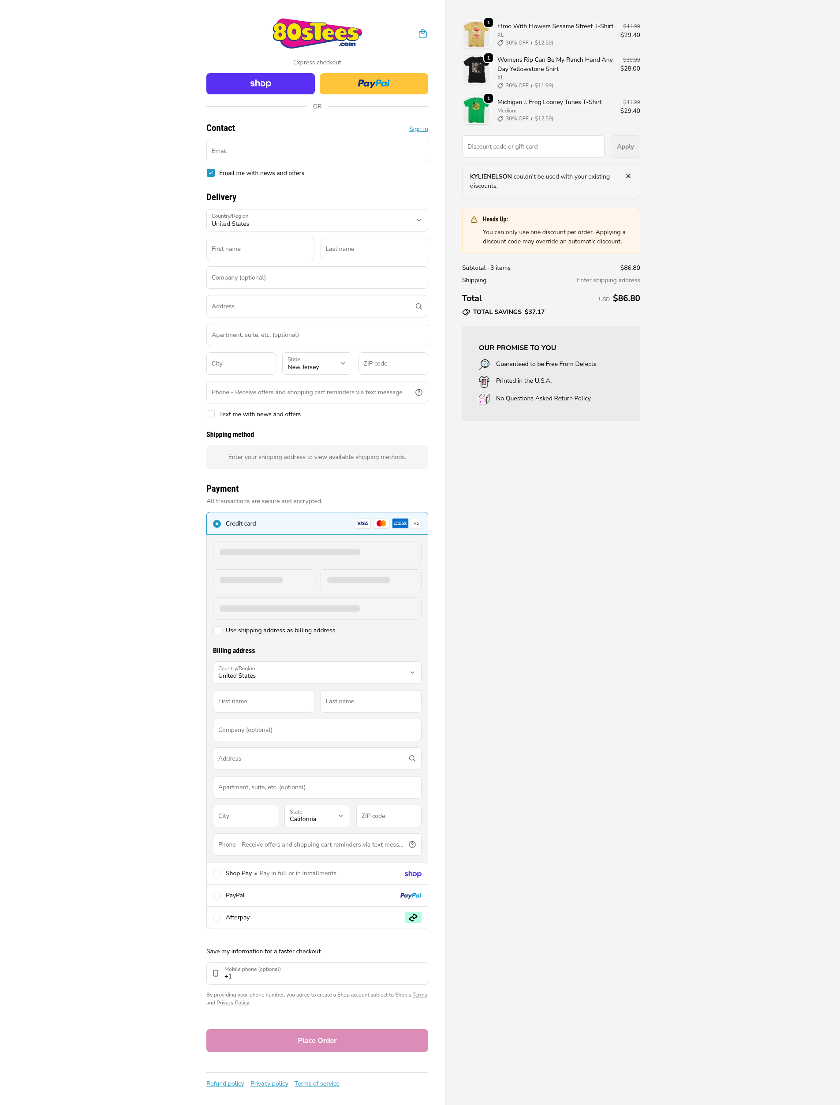Open the delivery Country/Region dropdown

click(317, 220)
